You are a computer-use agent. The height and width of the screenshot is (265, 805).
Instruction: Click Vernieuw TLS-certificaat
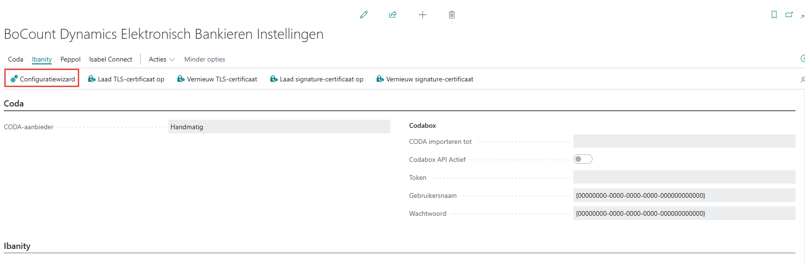pos(217,79)
